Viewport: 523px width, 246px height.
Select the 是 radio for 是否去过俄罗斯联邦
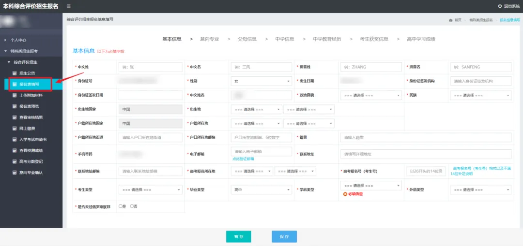(121, 206)
